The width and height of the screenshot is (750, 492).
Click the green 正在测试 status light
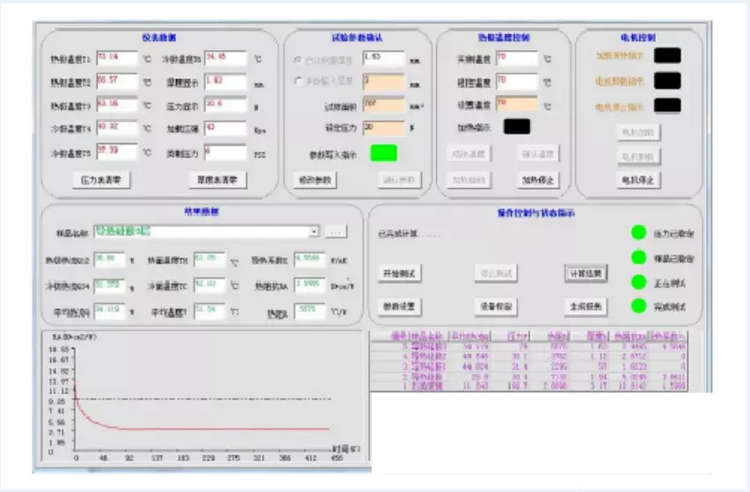639,282
